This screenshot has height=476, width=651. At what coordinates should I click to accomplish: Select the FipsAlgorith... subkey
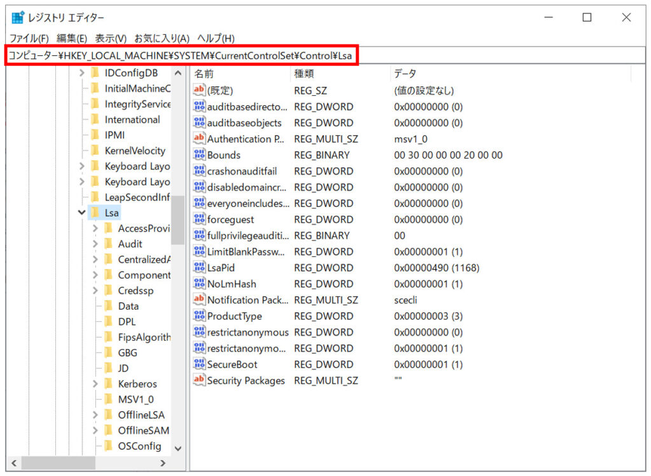point(144,337)
